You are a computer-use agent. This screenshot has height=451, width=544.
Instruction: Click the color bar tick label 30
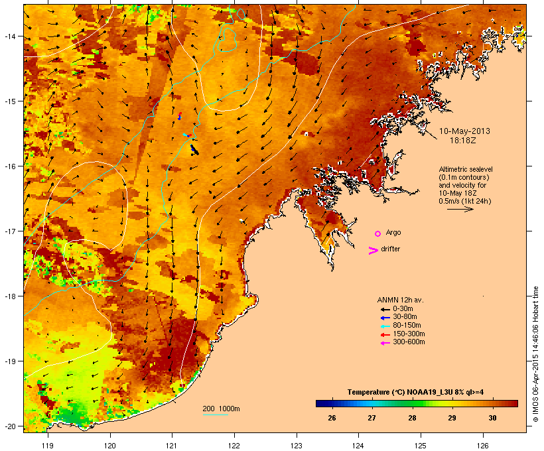(x=493, y=418)
